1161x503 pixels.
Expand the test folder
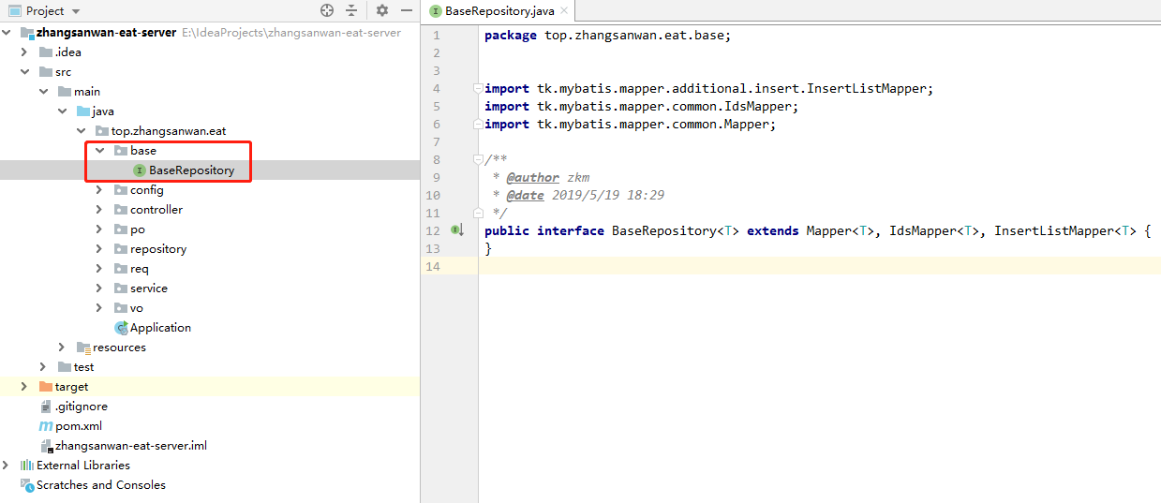pyautogui.click(x=43, y=366)
